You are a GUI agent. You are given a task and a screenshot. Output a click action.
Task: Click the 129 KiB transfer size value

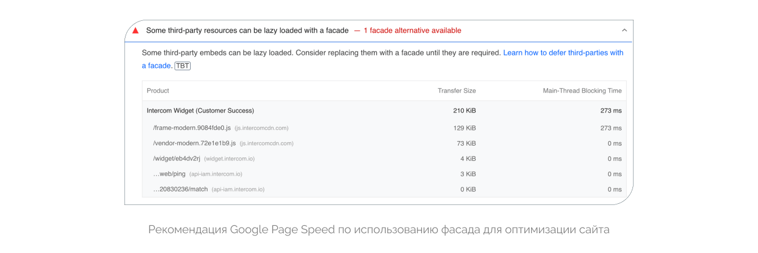tap(464, 128)
